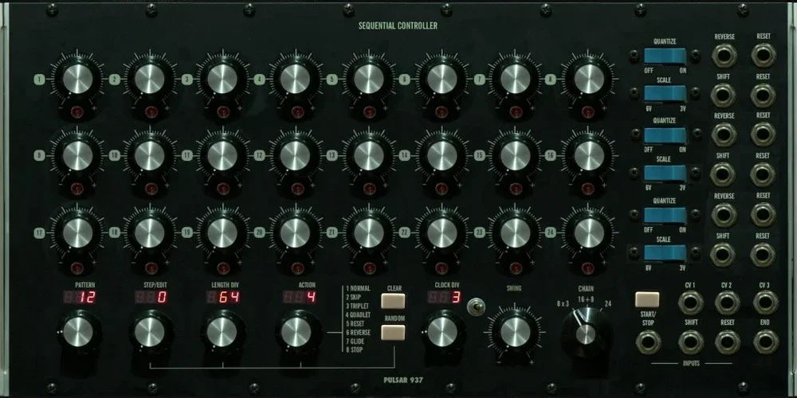Select the '24' Chain position label
The width and height of the screenshot is (797, 398).
tap(608, 304)
